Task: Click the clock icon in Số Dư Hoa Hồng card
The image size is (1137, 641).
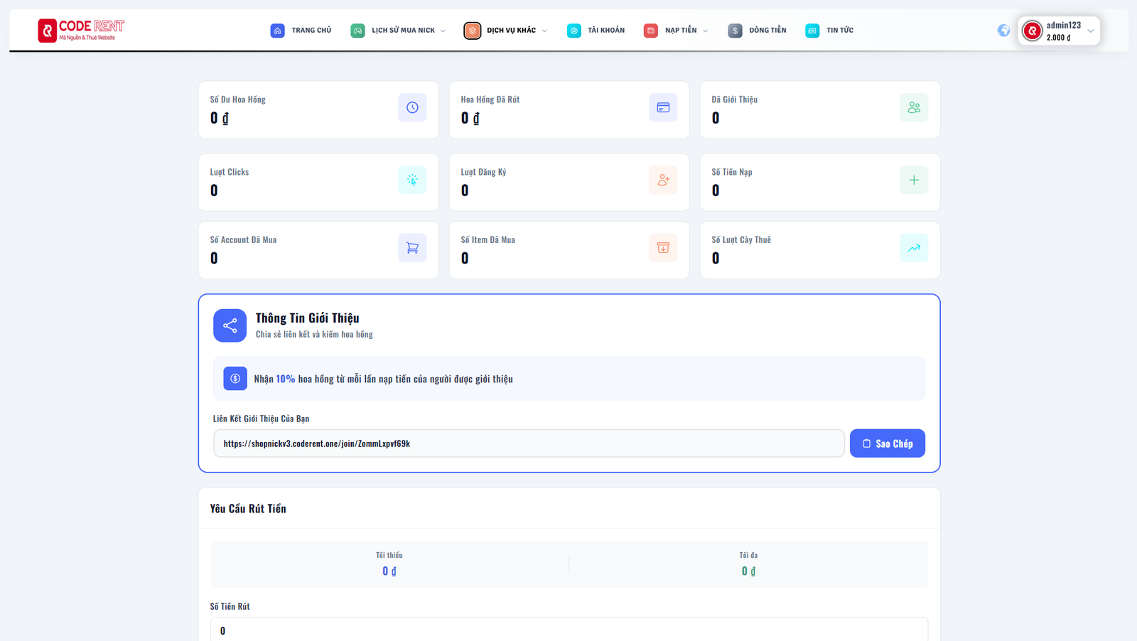Action: click(x=412, y=107)
